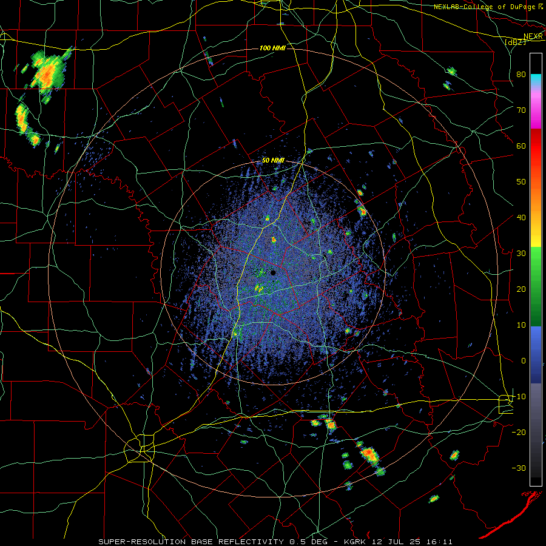Click the "100 NMI" range ring label
This screenshot has height=546, width=546.
pos(272,48)
